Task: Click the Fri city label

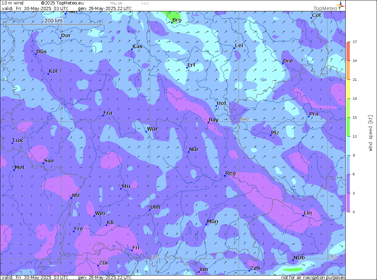Action: [136, 248]
